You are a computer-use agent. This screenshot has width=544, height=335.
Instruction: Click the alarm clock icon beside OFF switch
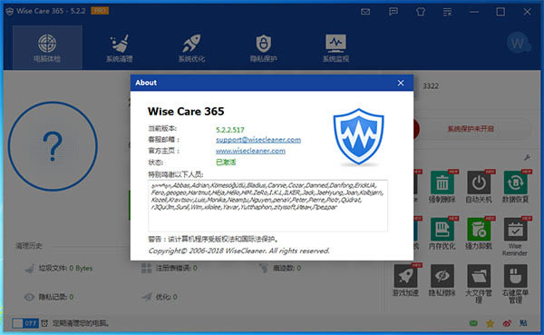click(44, 323)
